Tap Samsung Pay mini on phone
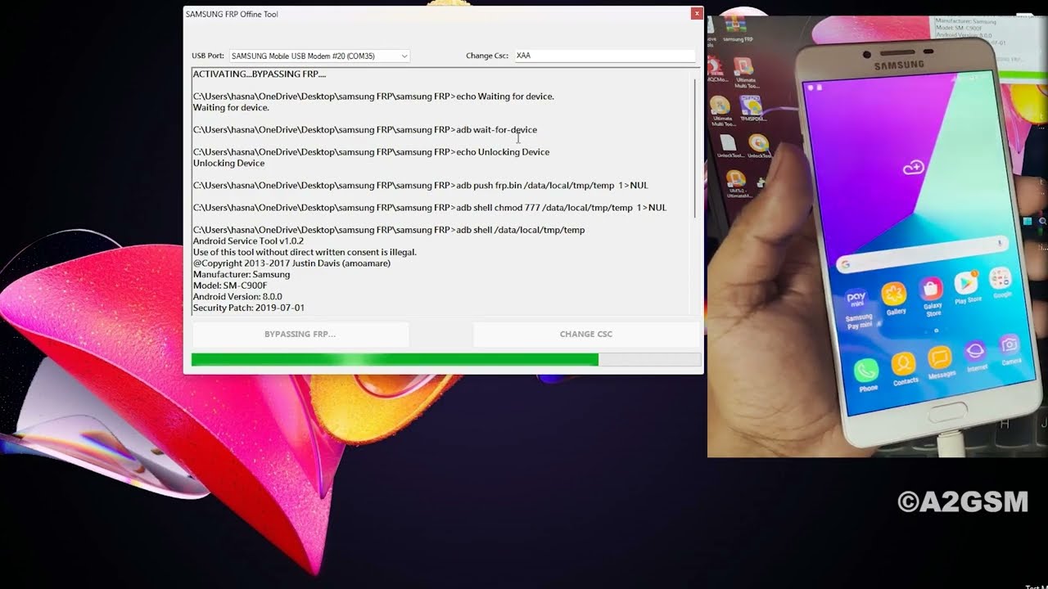 [x=857, y=308]
